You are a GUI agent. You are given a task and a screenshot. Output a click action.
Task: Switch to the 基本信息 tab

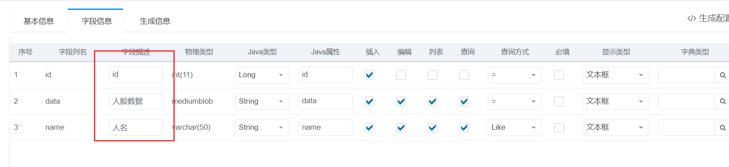click(39, 21)
